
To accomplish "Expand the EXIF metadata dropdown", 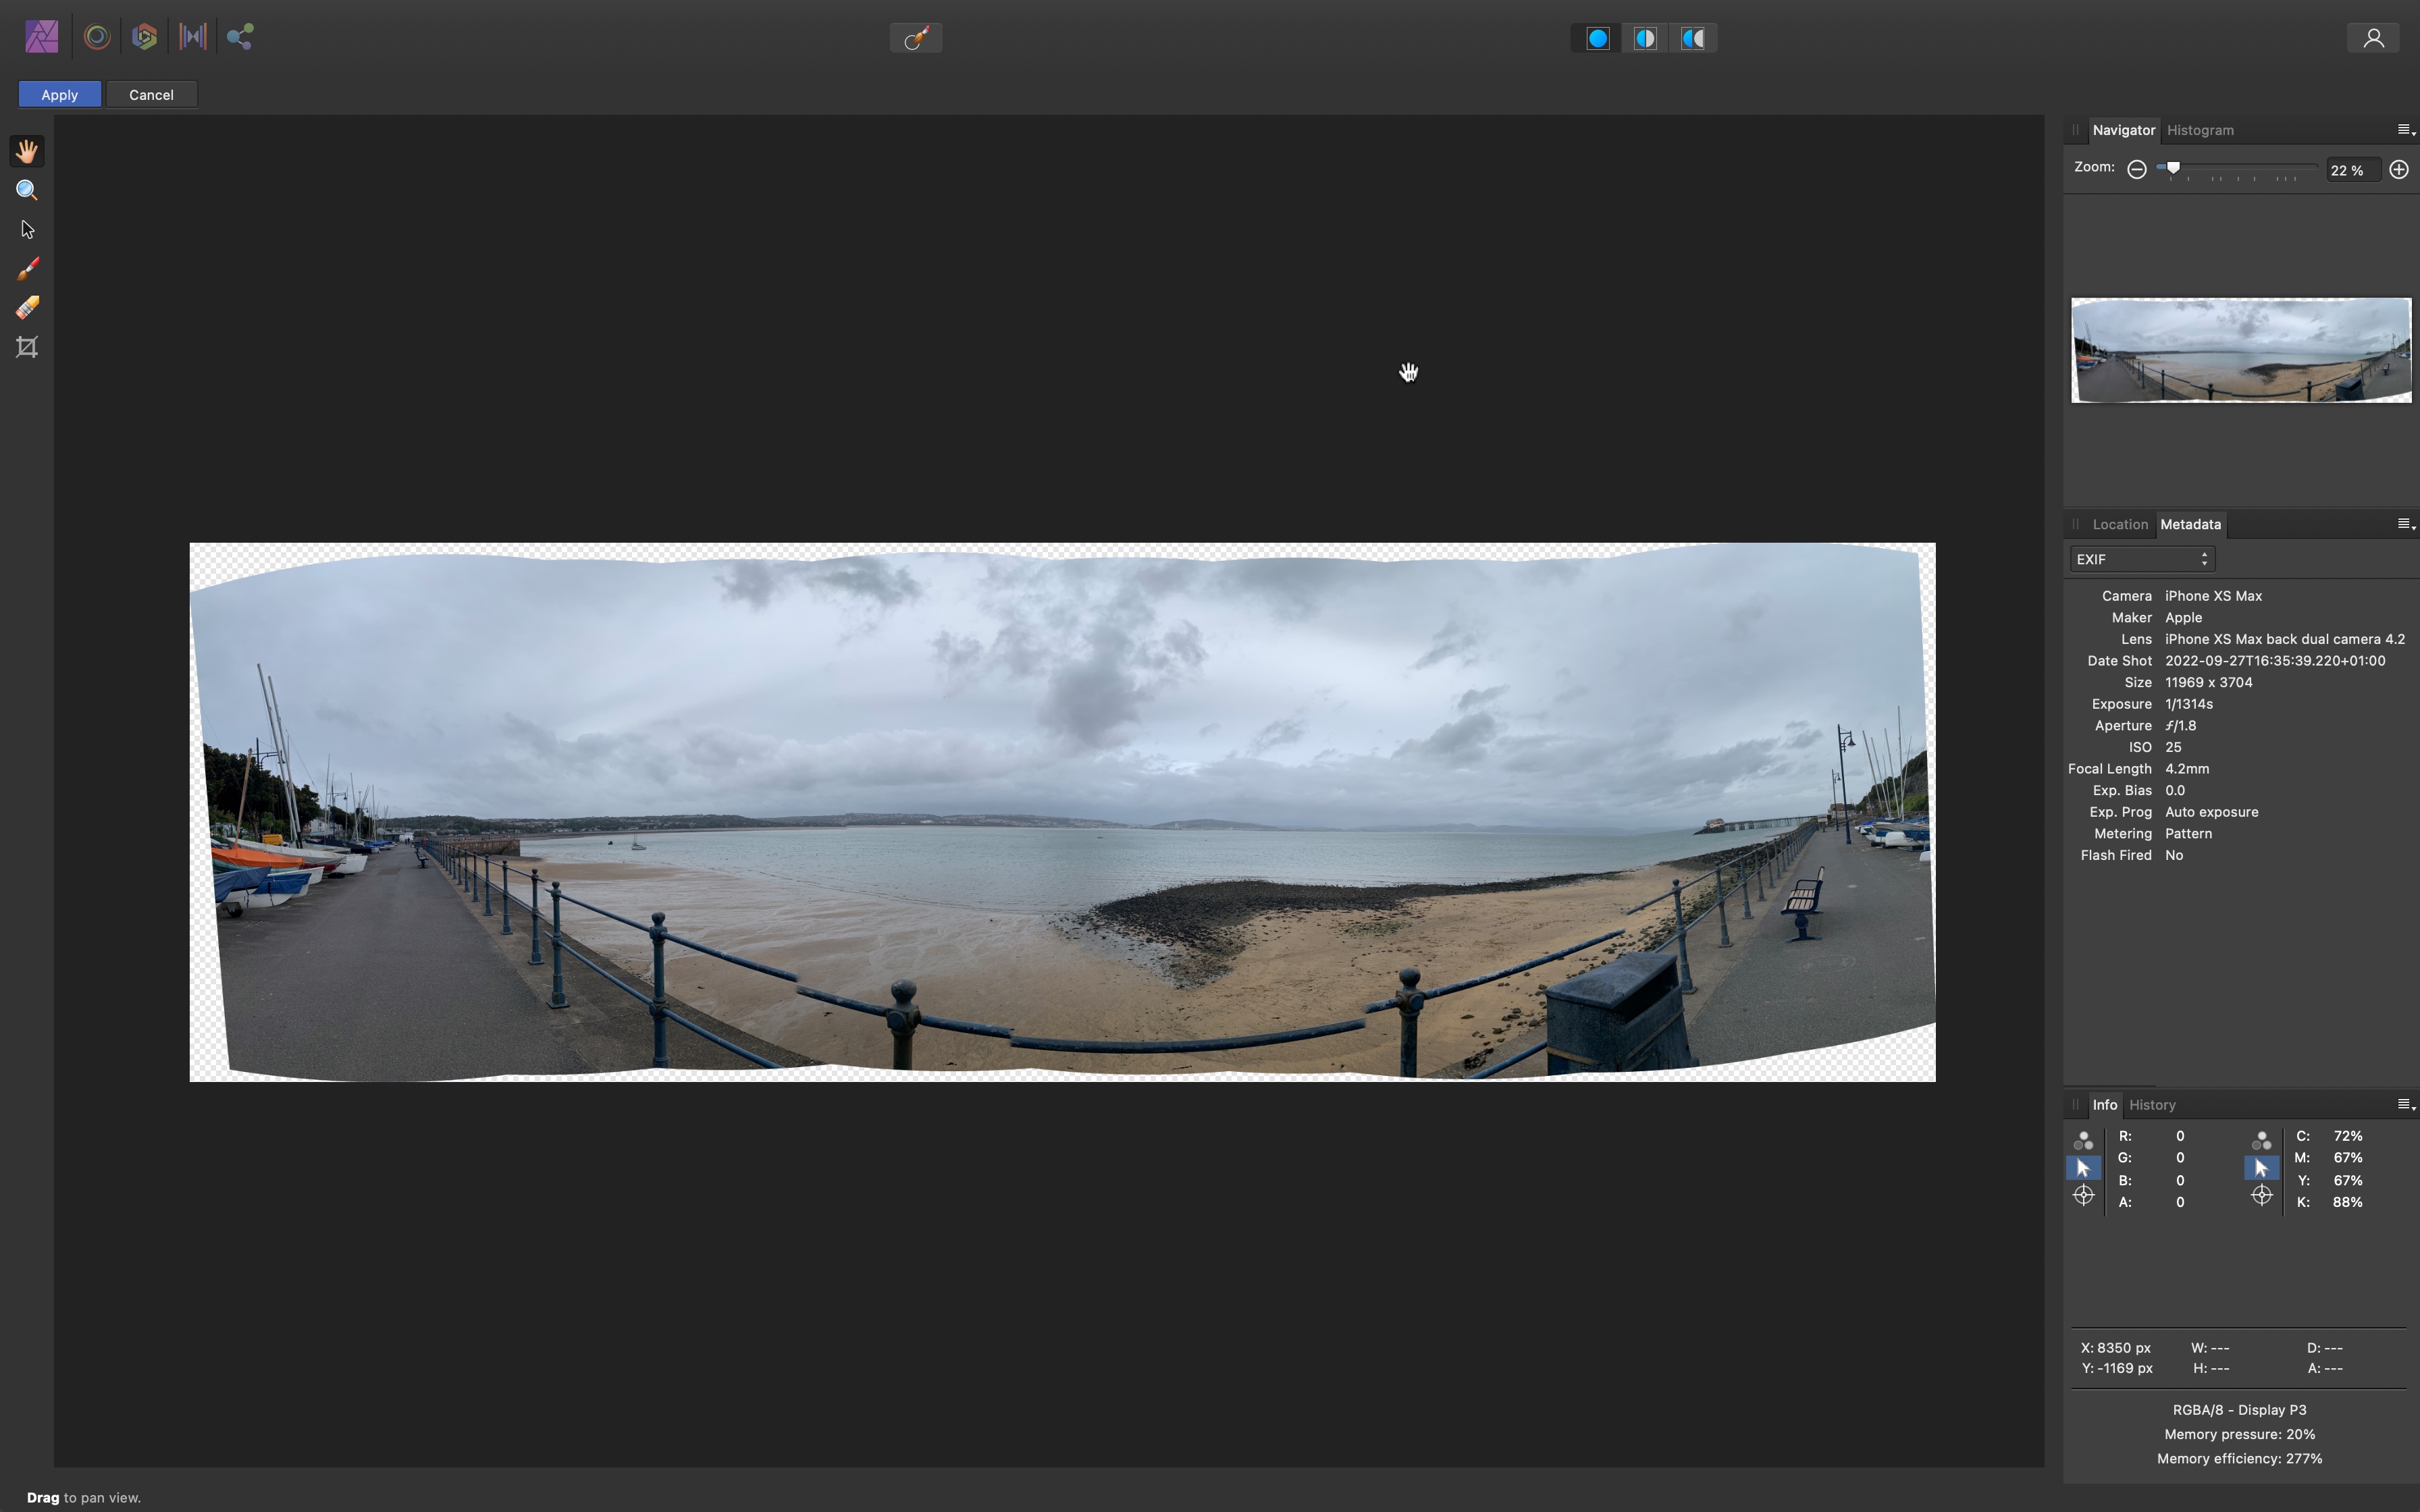I will pyautogui.click(x=2141, y=559).
